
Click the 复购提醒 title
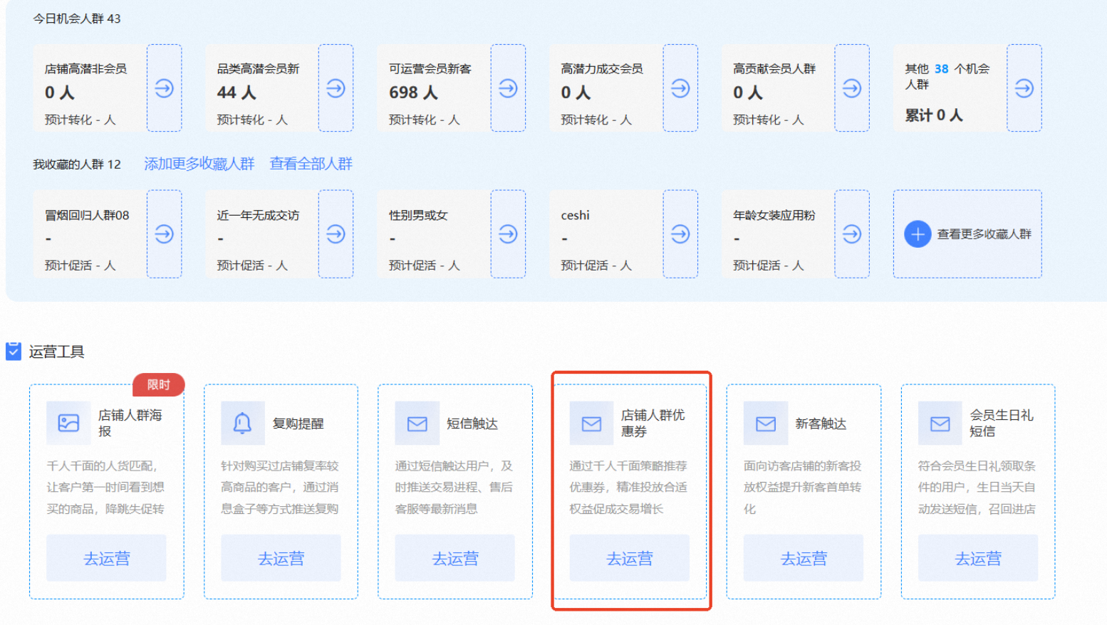point(298,424)
